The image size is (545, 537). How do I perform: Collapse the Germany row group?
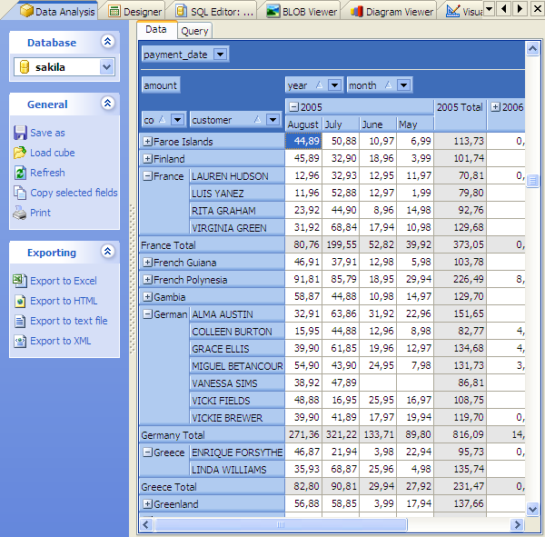click(x=148, y=314)
